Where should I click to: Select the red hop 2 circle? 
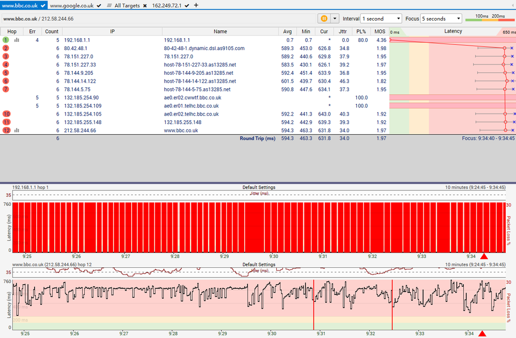pos(6,48)
